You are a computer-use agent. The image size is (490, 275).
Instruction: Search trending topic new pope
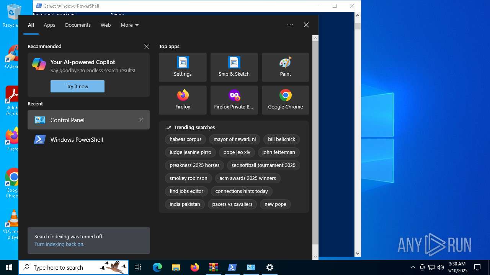(275, 204)
